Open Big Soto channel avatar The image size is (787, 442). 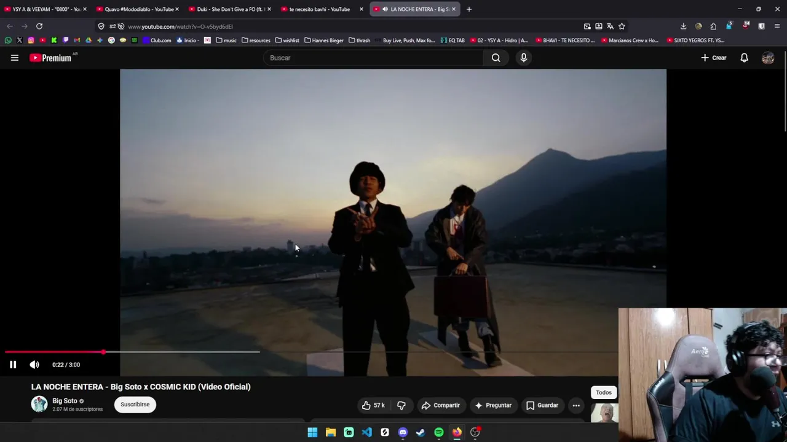click(x=39, y=404)
